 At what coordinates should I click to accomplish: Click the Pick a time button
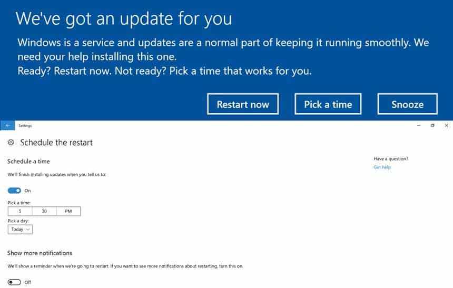point(328,104)
